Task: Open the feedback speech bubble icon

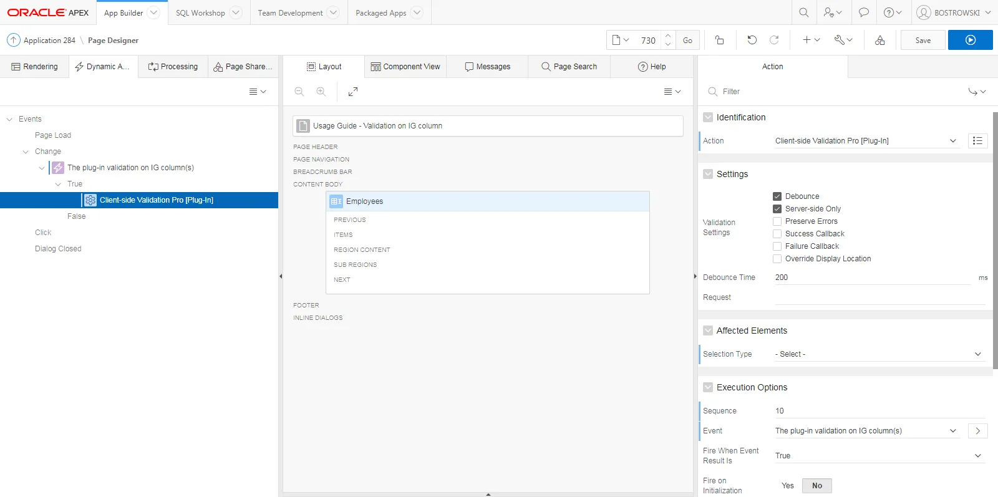Action: pyautogui.click(x=863, y=12)
